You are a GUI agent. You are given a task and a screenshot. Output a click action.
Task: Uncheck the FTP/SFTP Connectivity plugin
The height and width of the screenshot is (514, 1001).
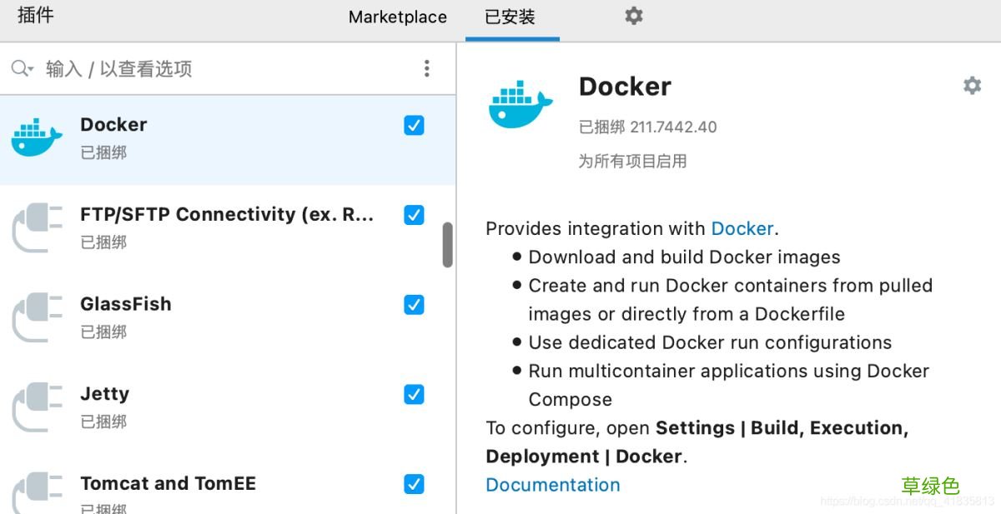coord(415,215)
